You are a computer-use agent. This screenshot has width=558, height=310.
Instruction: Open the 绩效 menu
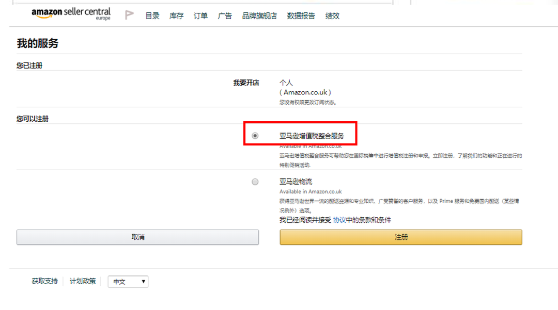point(332,16)
